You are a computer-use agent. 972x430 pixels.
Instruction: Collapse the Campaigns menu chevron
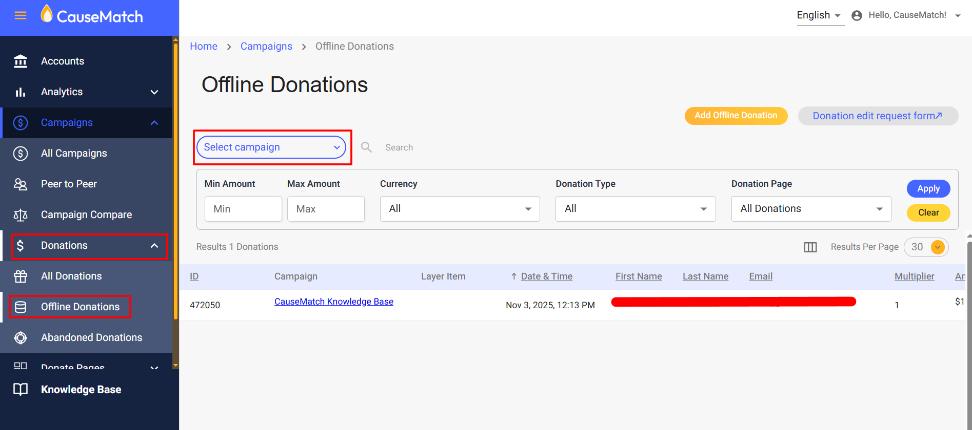[x=154, y=123]
